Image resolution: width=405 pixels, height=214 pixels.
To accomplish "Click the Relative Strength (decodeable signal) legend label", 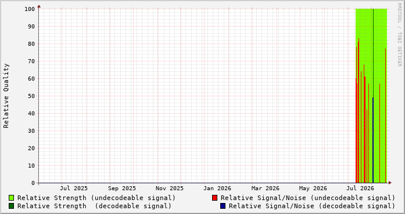I will tap(94, 206).
